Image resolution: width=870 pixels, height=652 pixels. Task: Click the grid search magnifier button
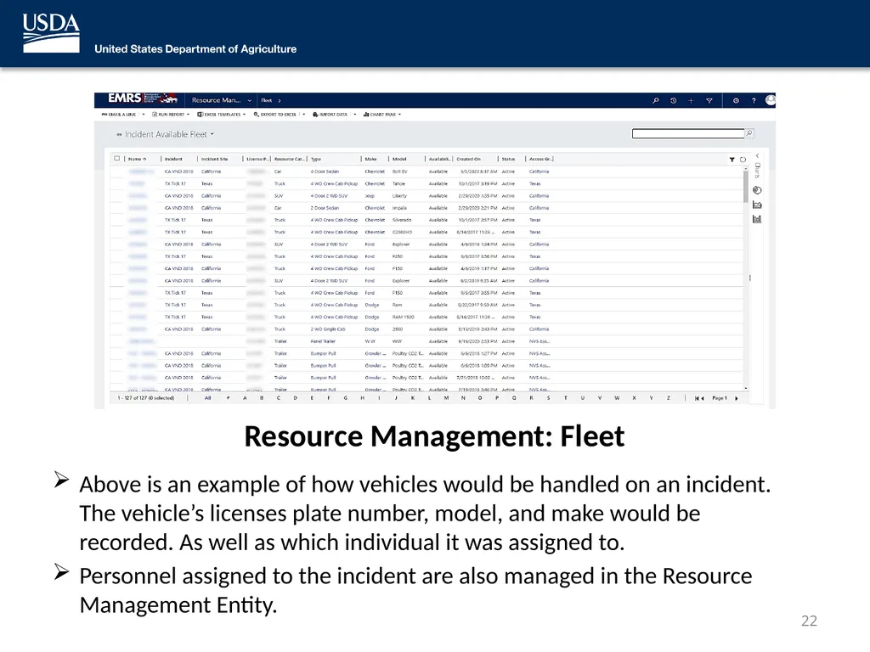749,133
